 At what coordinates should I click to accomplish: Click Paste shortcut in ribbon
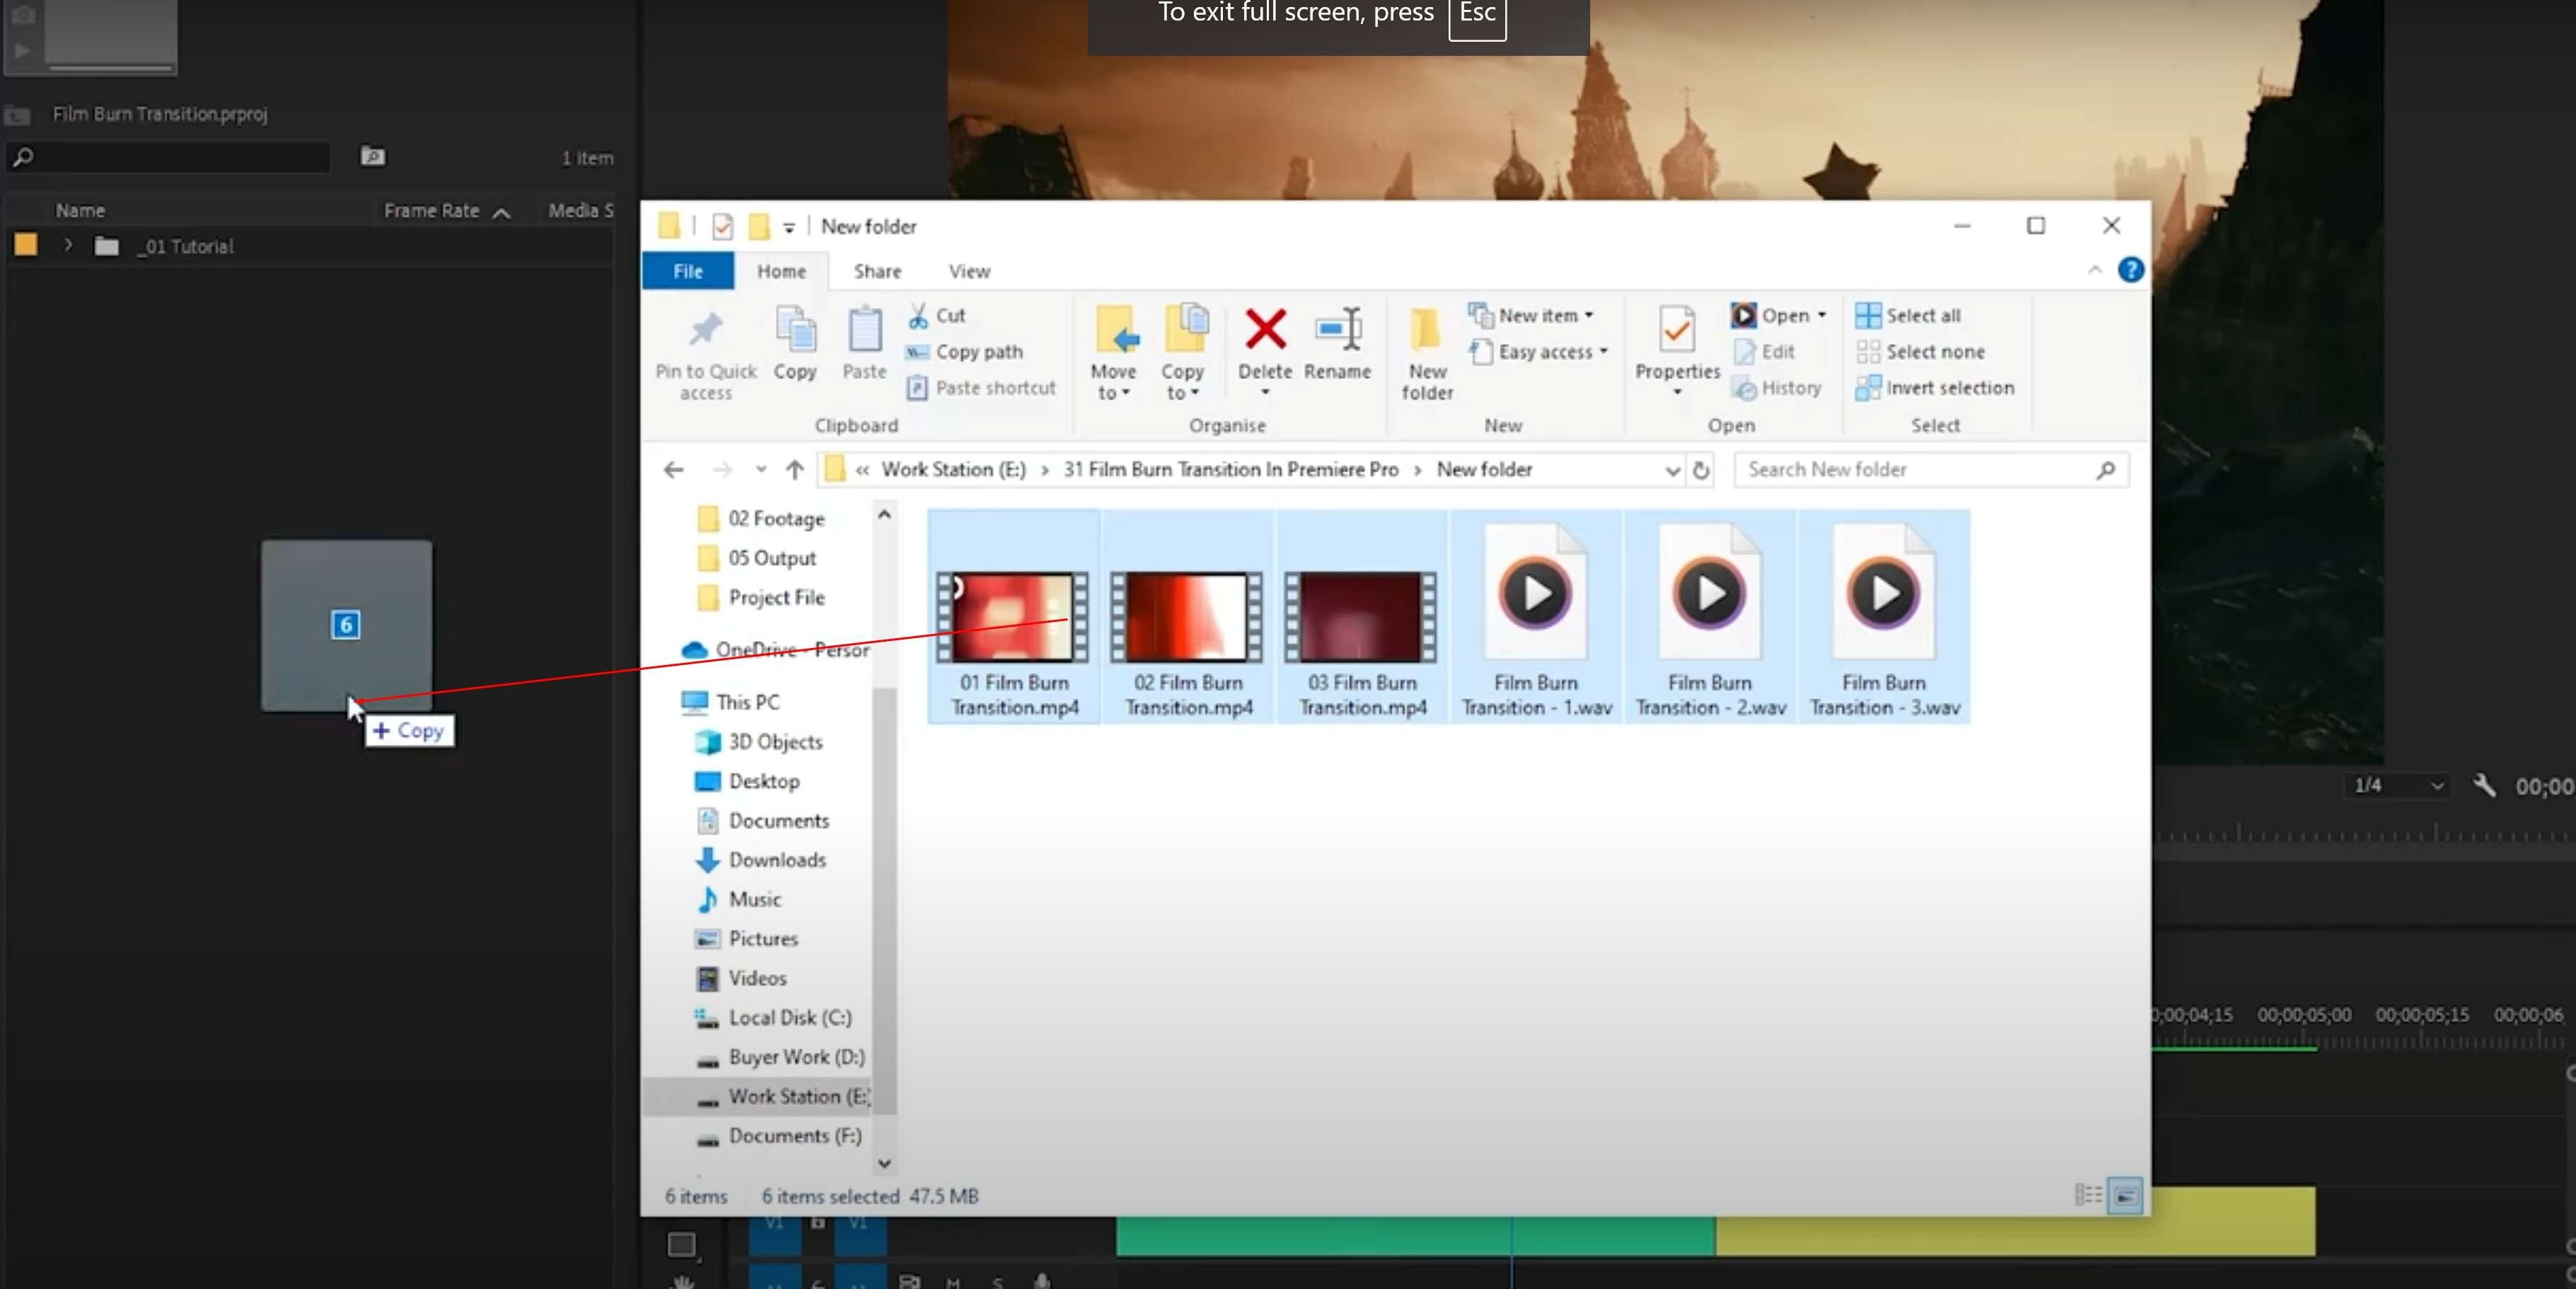[x=980, y=388]
